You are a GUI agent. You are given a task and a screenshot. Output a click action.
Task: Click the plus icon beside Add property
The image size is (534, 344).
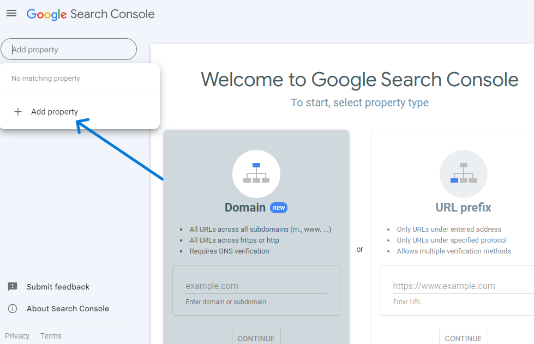click(17, 112)
